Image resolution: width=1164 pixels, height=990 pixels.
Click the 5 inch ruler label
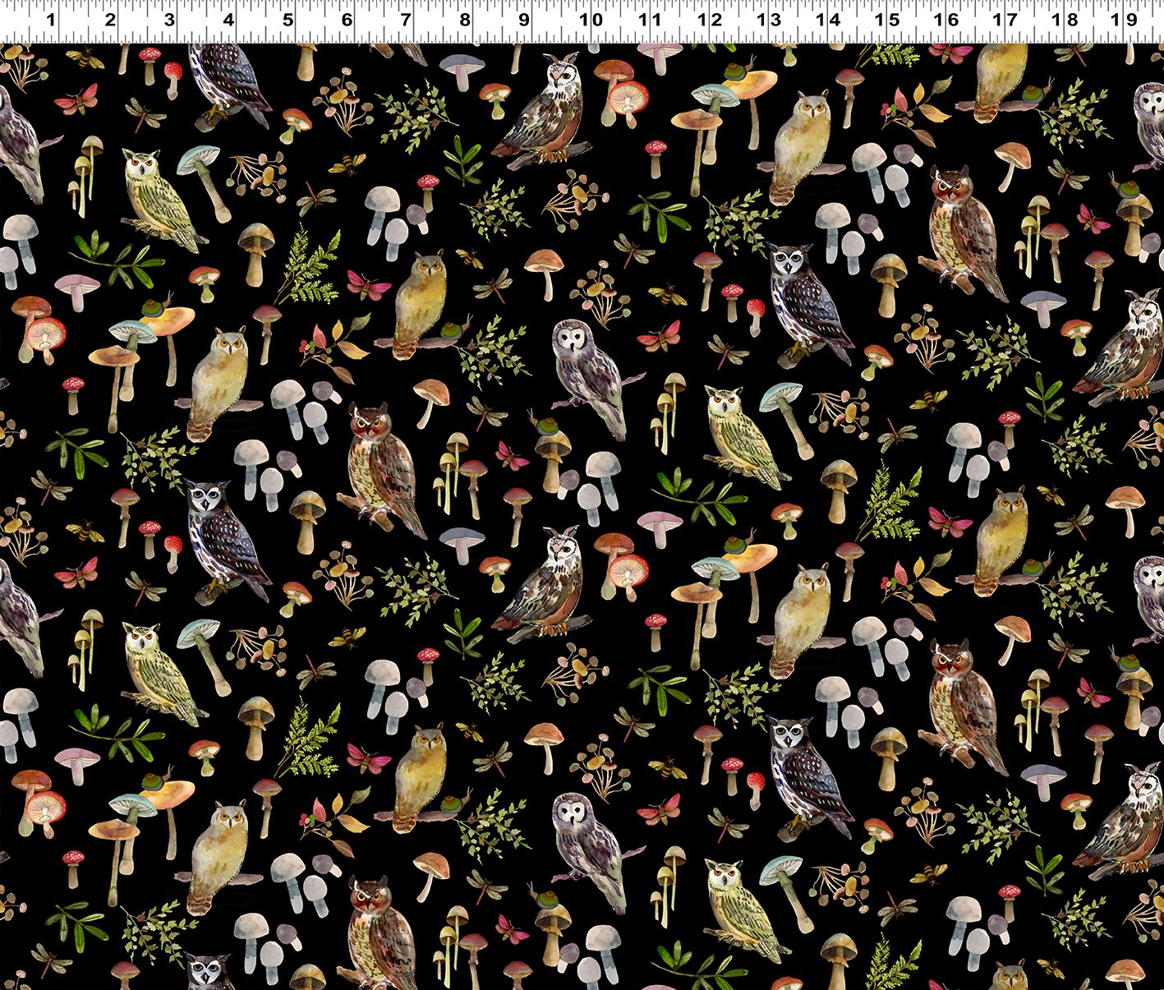288,20
